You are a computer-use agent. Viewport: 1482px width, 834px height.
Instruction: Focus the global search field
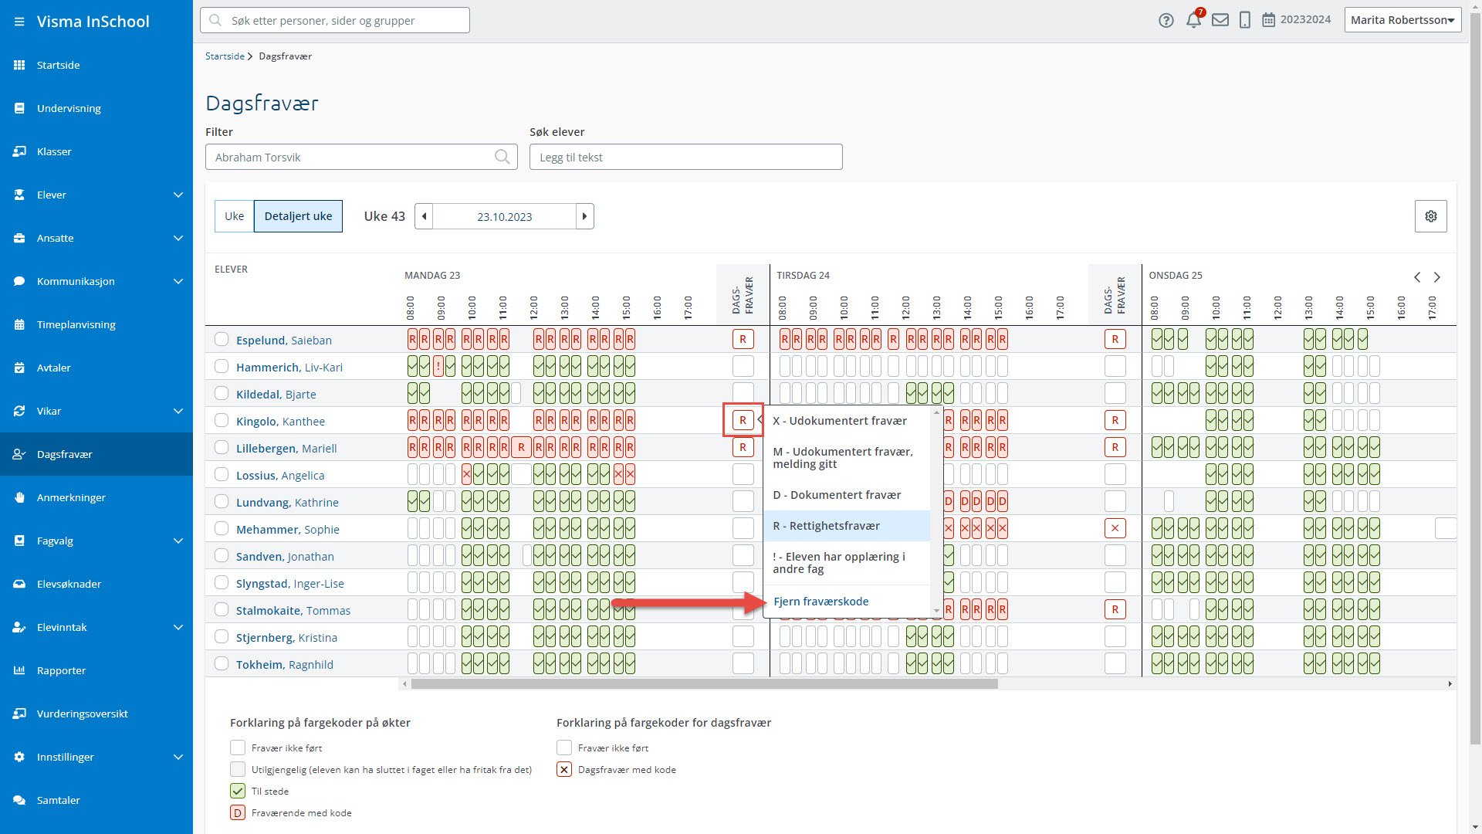click(x=335, y=20)
